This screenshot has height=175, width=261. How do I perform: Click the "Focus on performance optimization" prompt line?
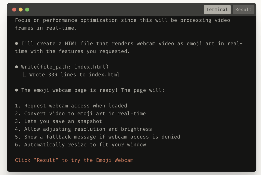point(123,20)
